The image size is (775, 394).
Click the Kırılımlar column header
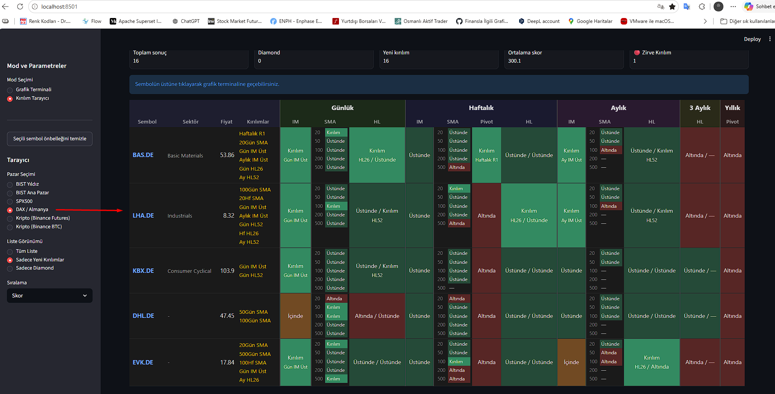click(258, 122)
